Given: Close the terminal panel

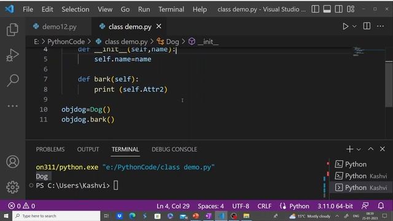Looking at the screenshot, I should point(382,149).
